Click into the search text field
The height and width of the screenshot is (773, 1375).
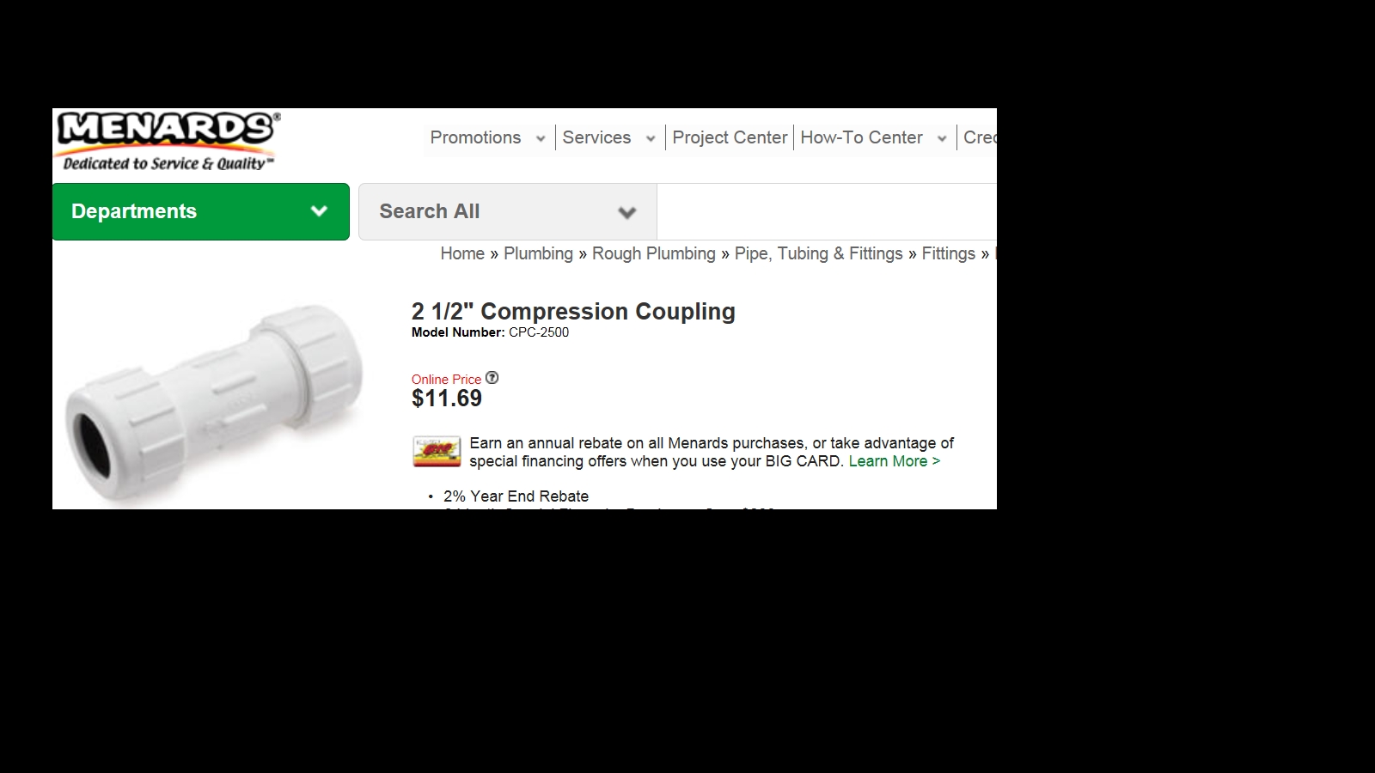[x=825, y=211]
